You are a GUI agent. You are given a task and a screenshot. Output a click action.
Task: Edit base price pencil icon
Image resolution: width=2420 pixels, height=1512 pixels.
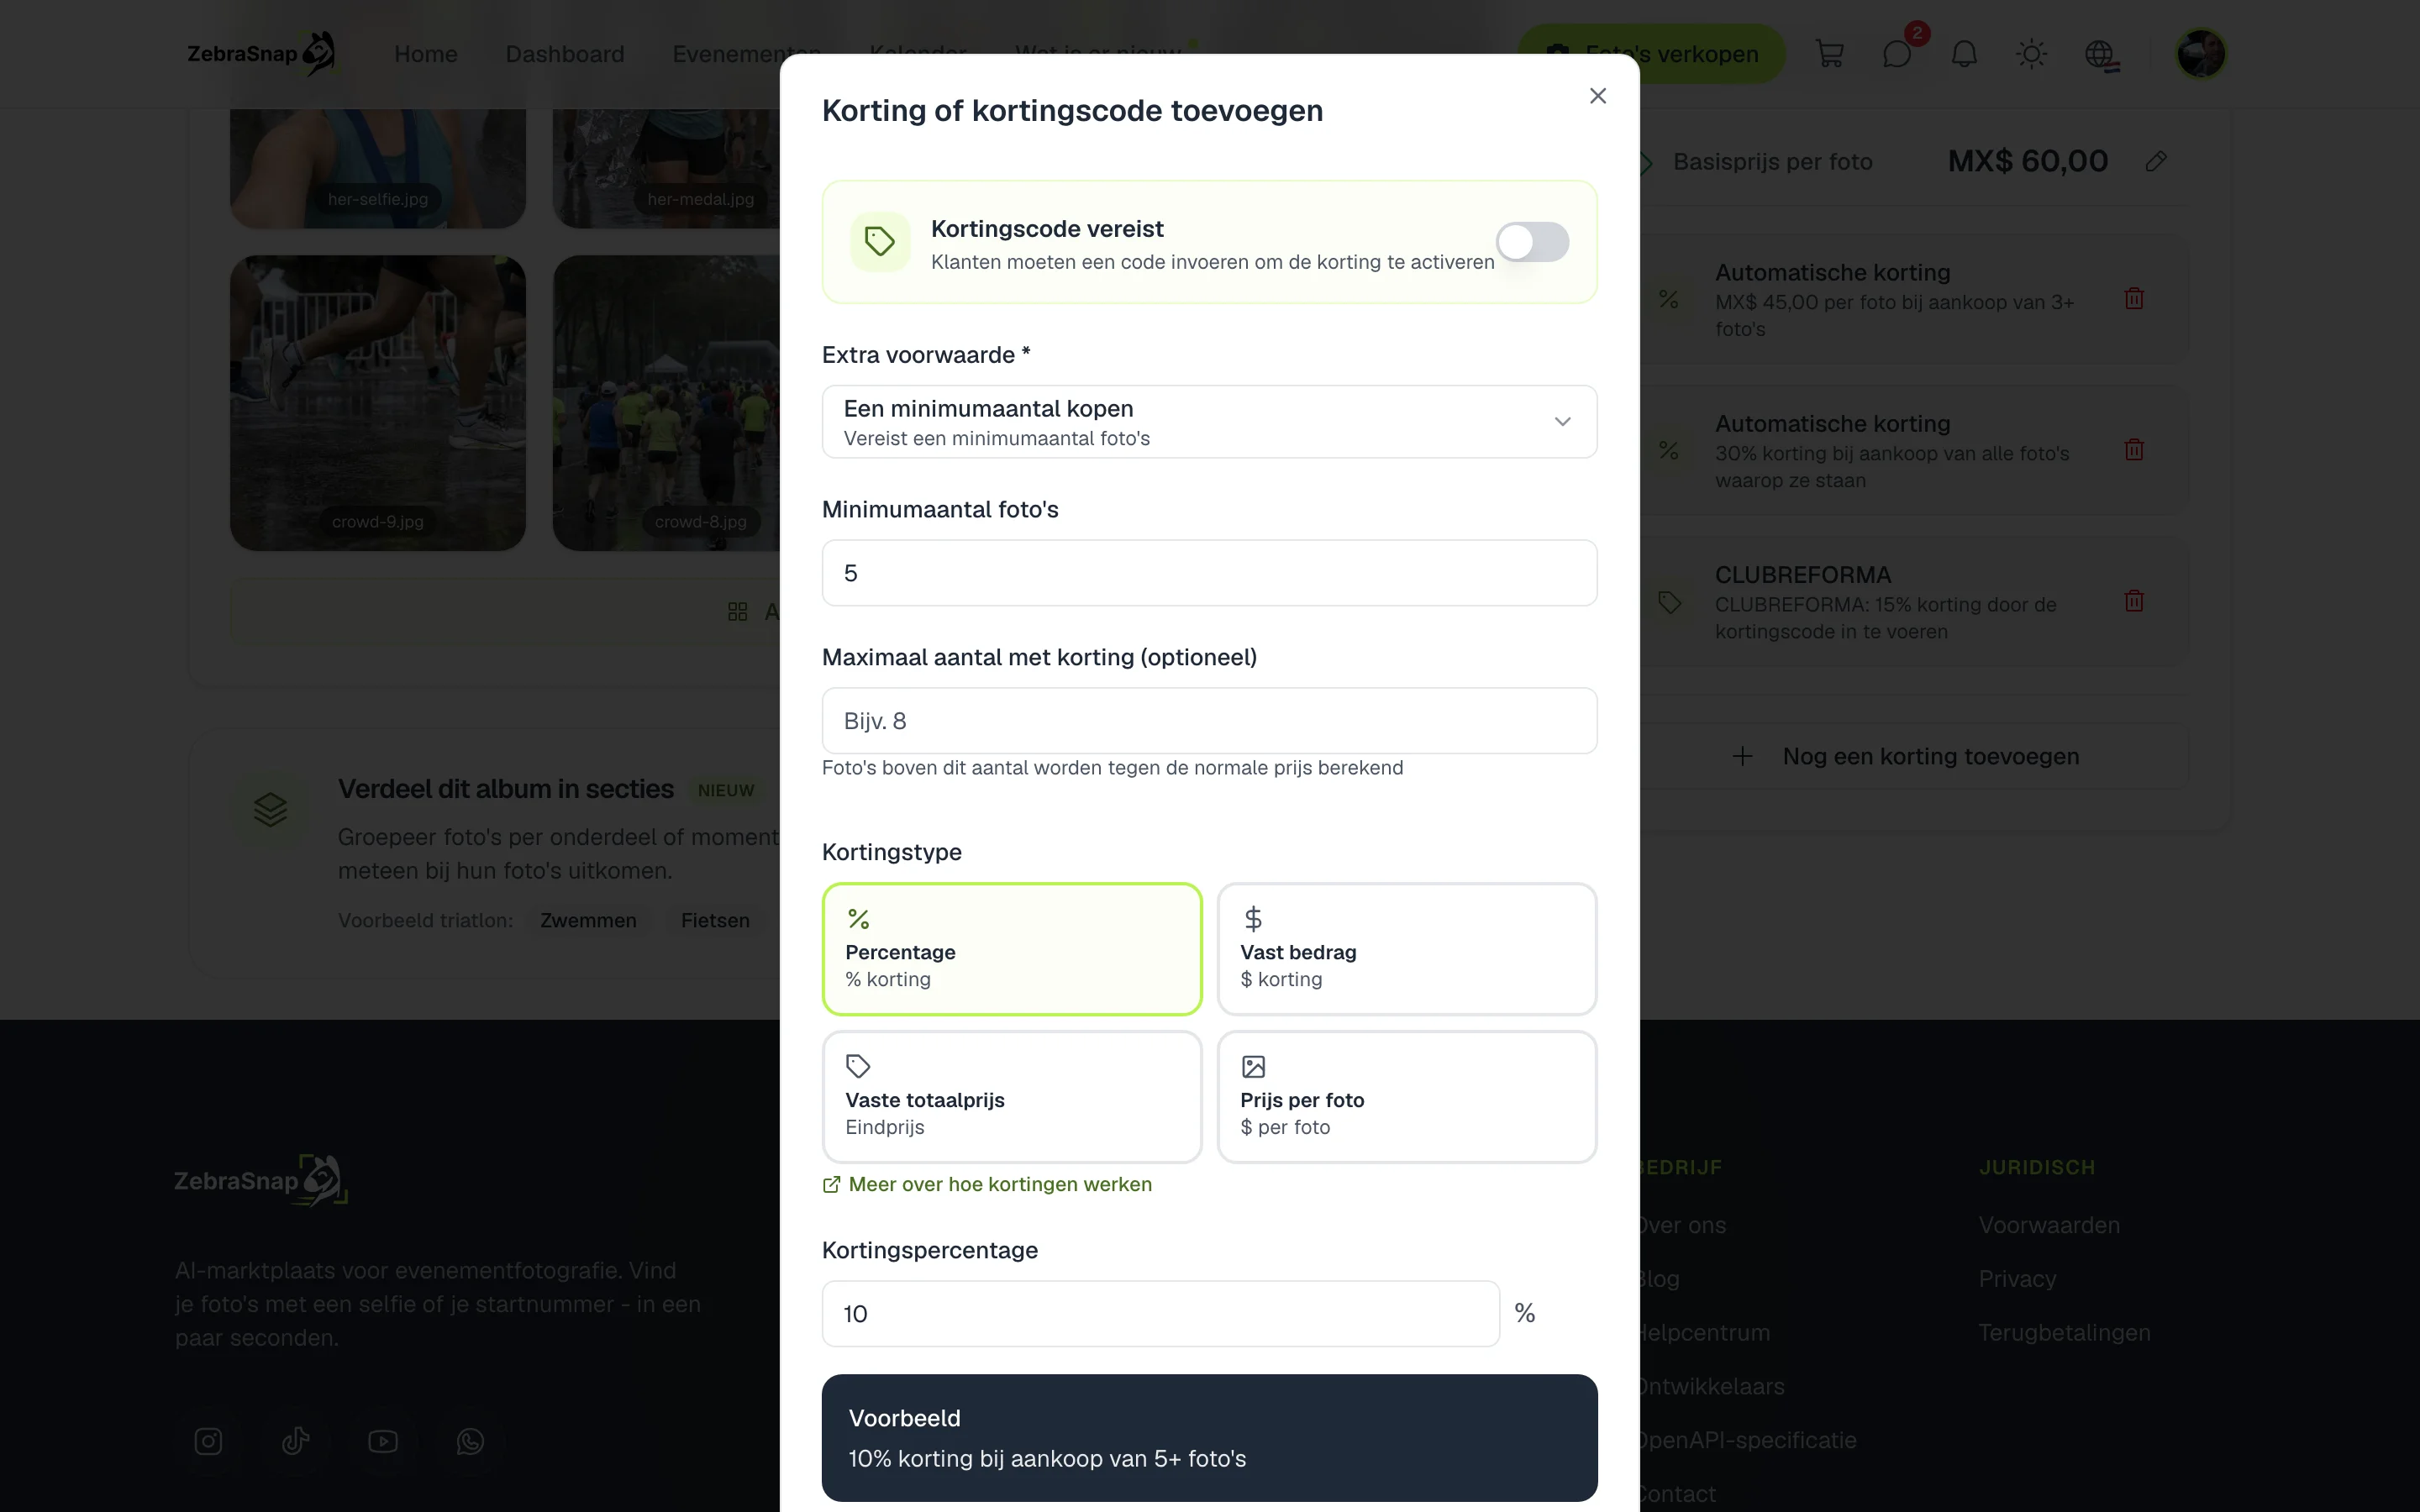pyautogui.click(x=2156, y=161)
